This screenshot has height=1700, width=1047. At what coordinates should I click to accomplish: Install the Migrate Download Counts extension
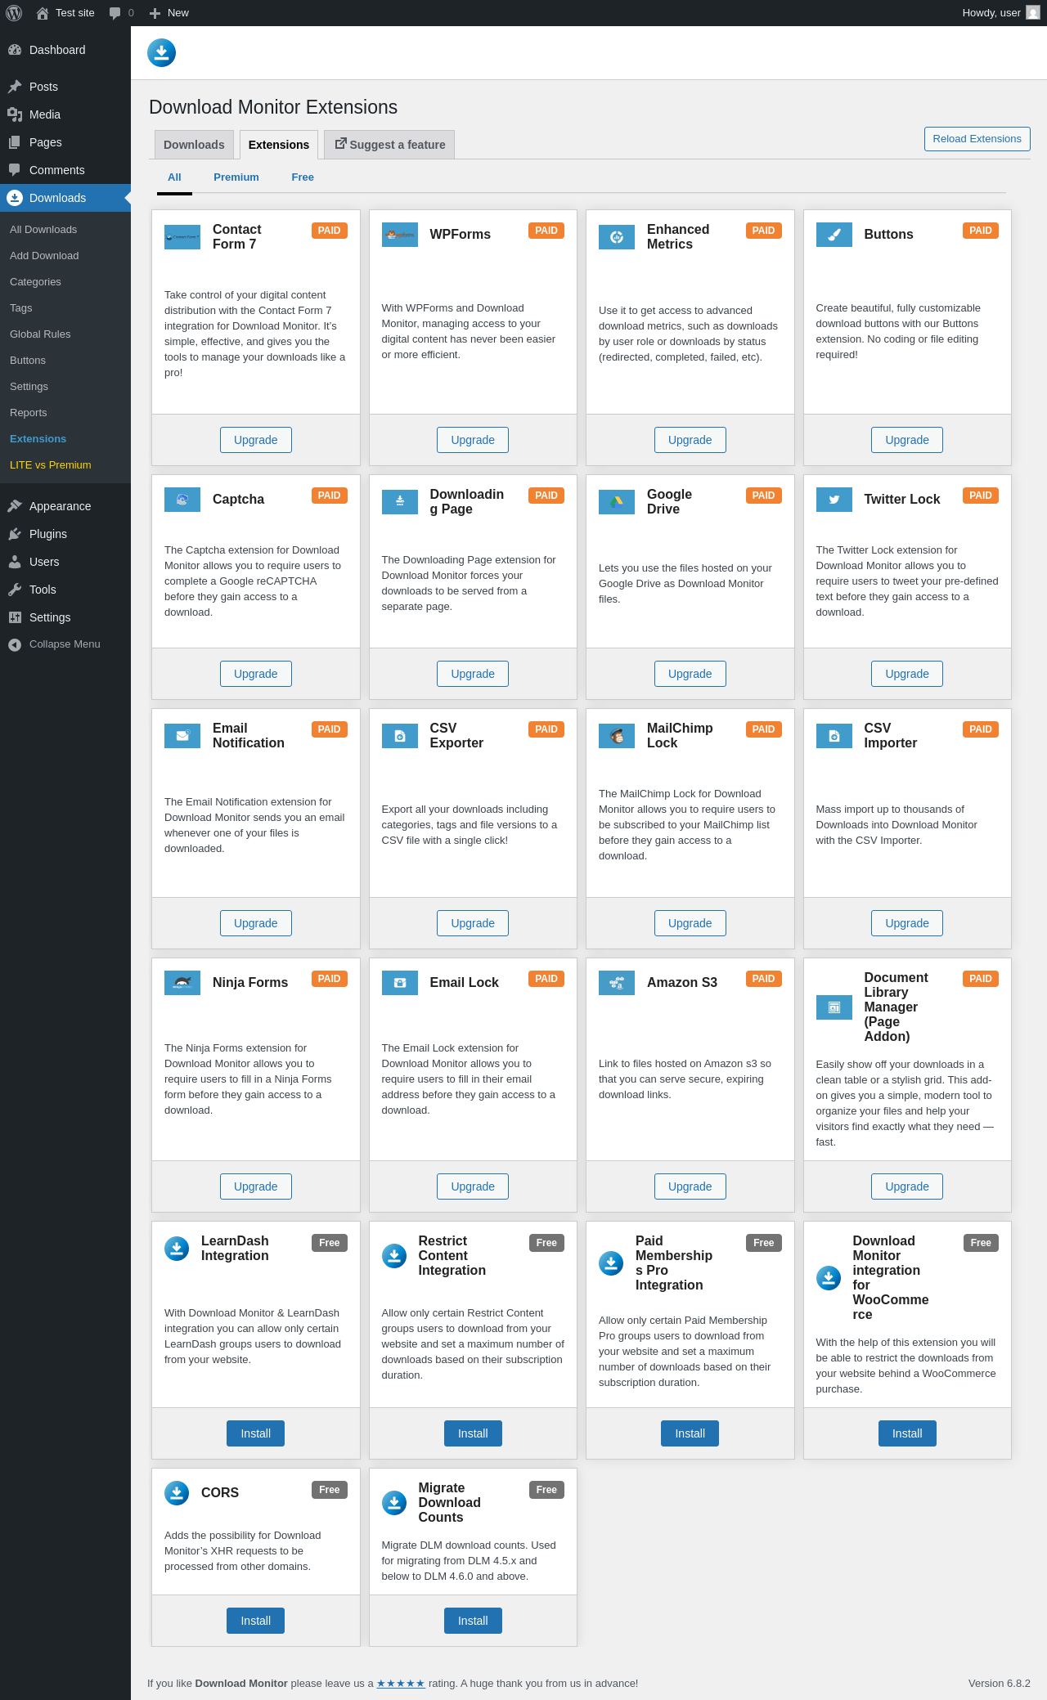pyautogui.click(x=473, y=1621)
